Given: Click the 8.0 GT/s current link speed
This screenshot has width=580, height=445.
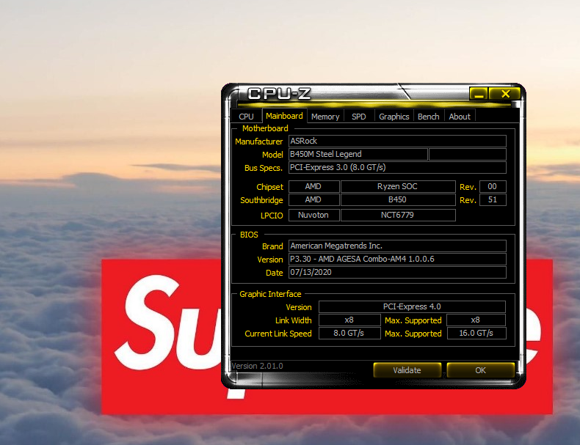Looking at the screenshot, I should [349, 333].
